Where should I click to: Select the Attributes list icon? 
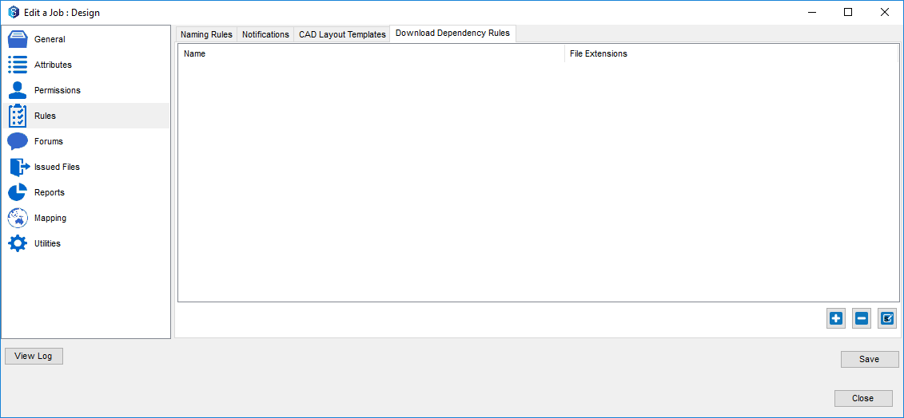point(18,65)
